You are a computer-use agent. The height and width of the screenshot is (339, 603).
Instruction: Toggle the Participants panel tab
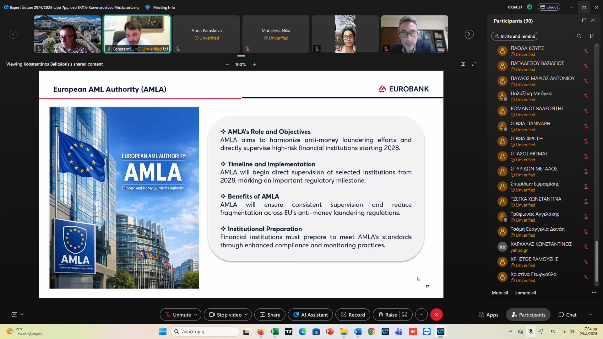pos(528,315)
